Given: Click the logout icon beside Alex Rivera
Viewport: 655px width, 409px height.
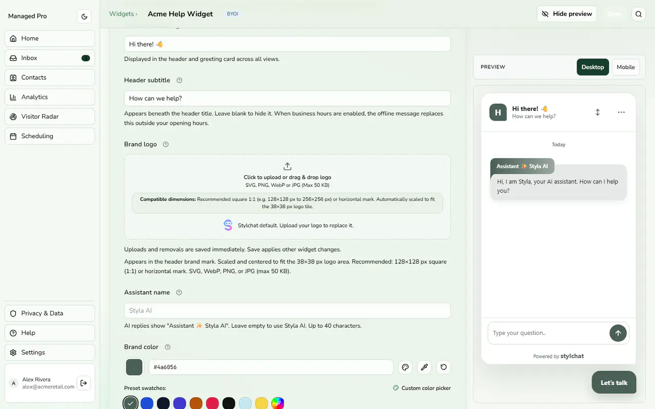Looking at the screenshot, I should 84,383.
